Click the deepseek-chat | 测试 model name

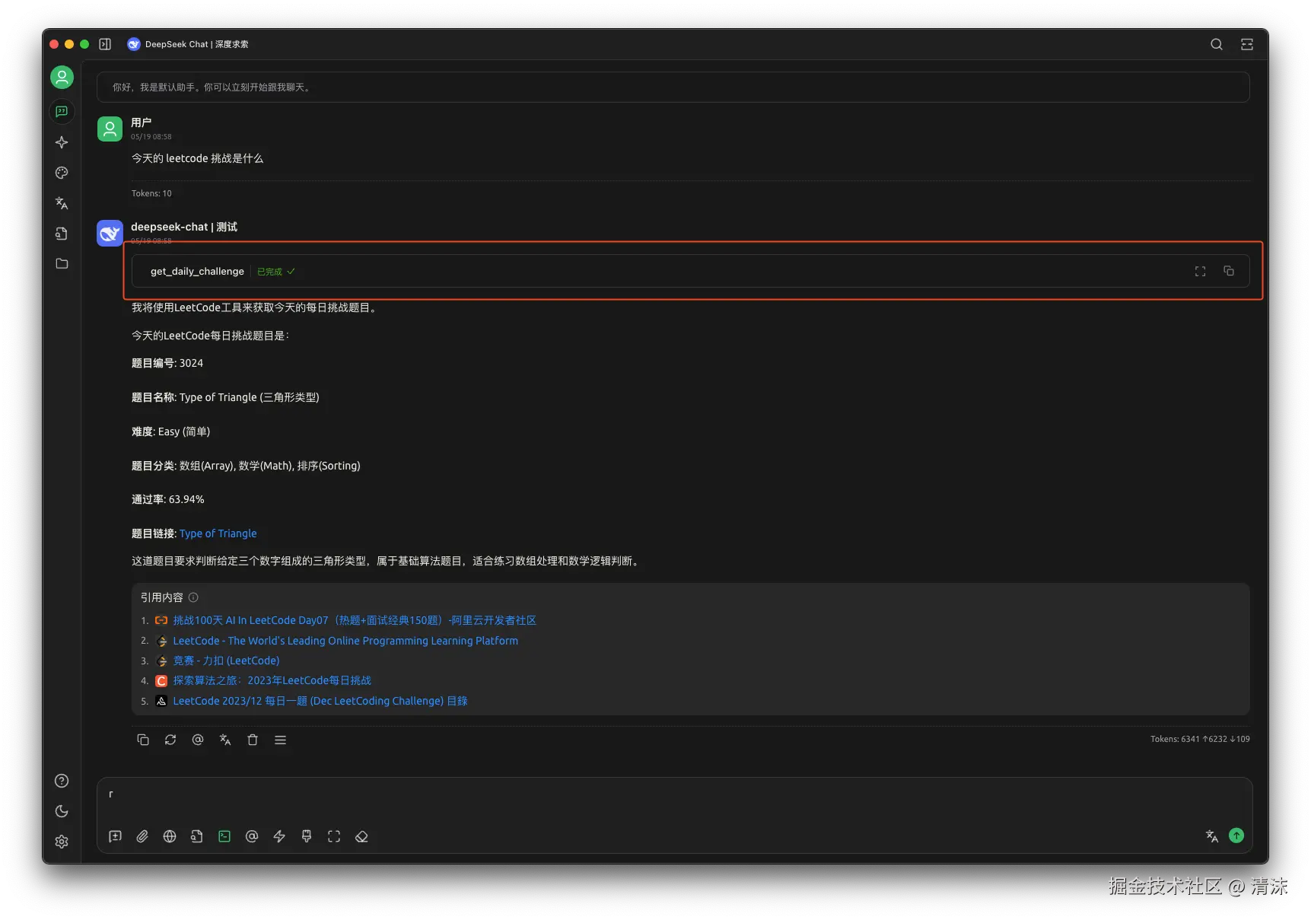click(x=184, y=227)
